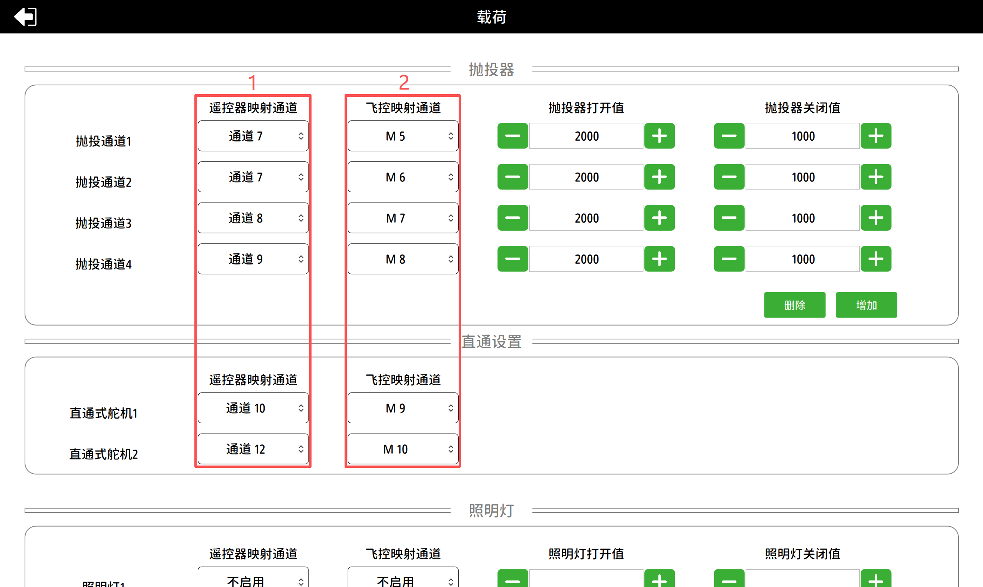The width and height of the screenshot is (983, 587).
Task: Increase 抛投通道4 open value with plus
Action: [659, 259]
